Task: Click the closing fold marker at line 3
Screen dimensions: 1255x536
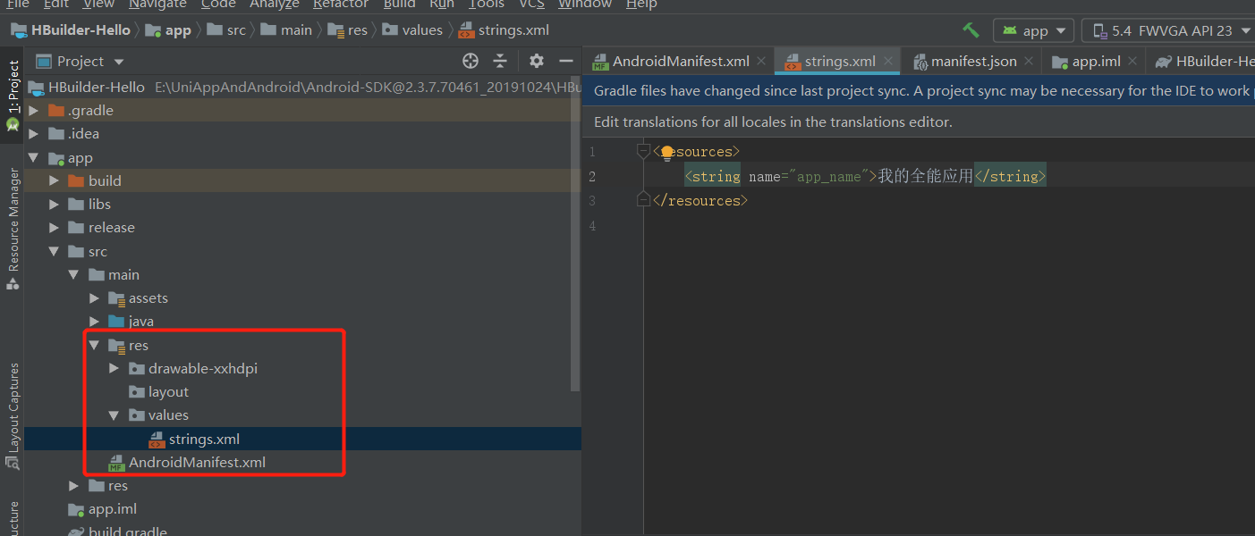Action: tap(642, 201)
